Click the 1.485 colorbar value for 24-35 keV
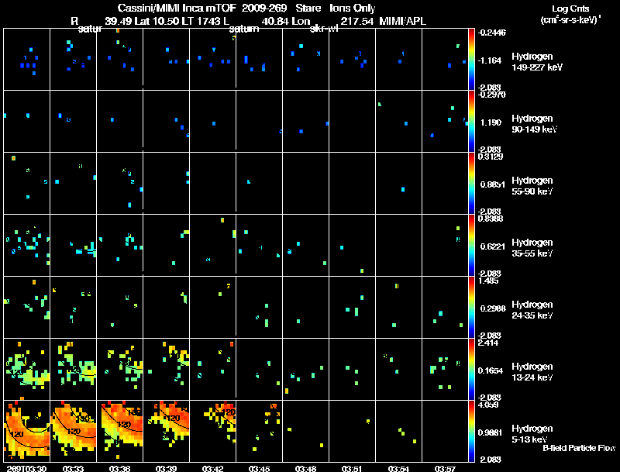 pos(488,281)
